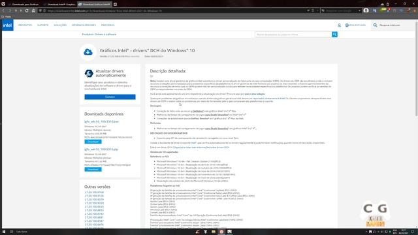Open the PARCEIROS menu
Screen dimensions: 418x235
click(108, 25)
